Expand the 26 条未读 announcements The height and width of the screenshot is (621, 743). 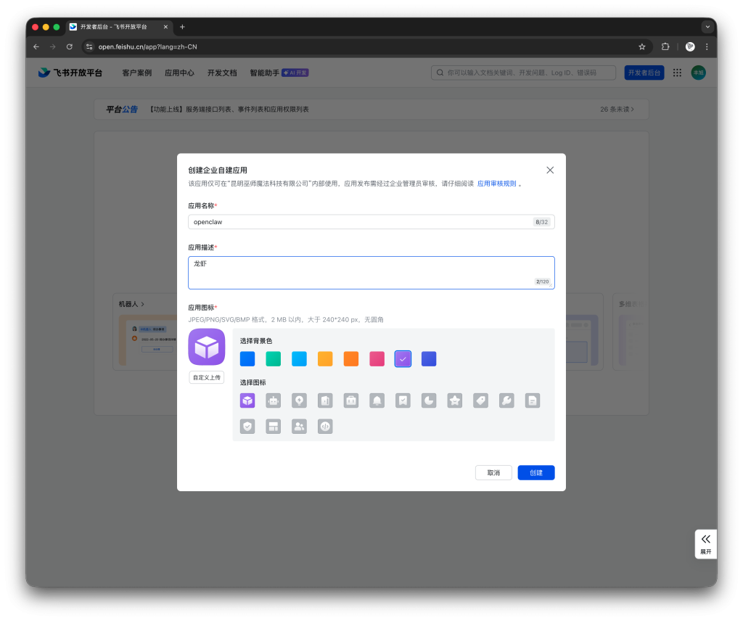click(x=617, y=110)
